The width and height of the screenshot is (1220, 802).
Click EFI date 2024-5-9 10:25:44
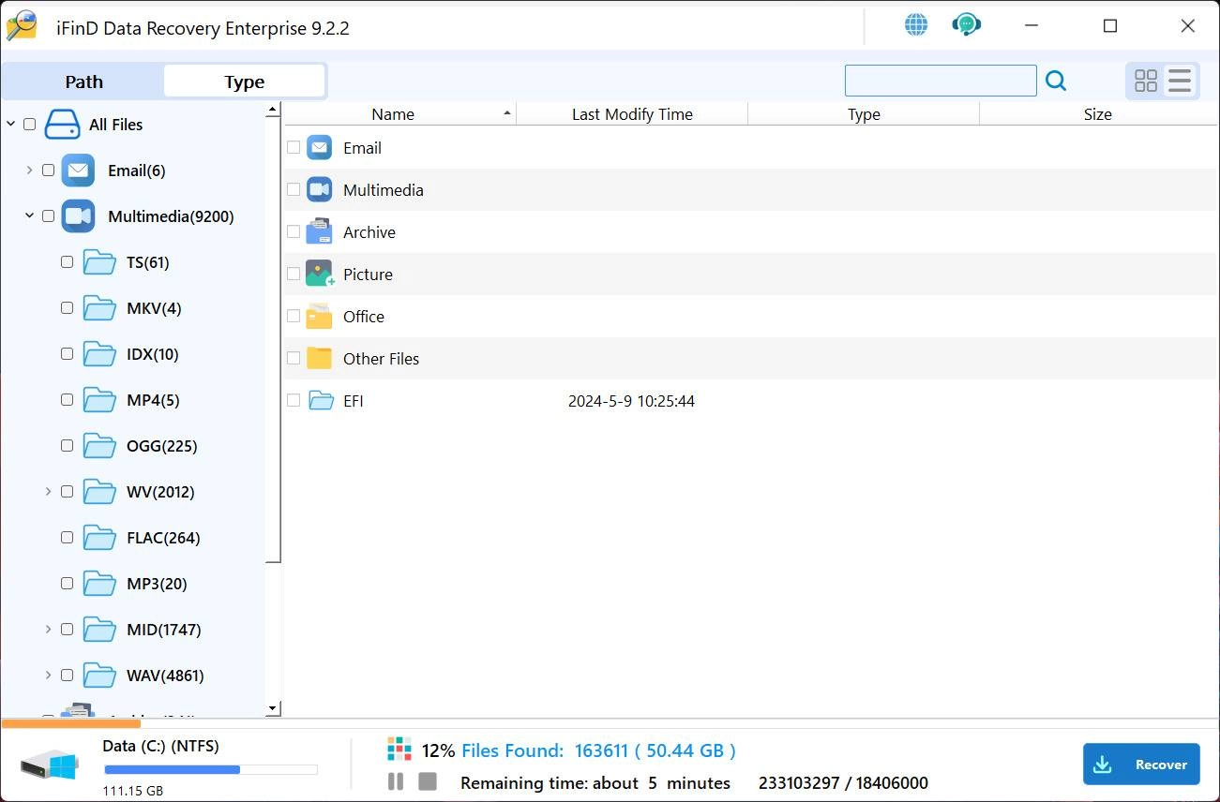tap(631, 401)
